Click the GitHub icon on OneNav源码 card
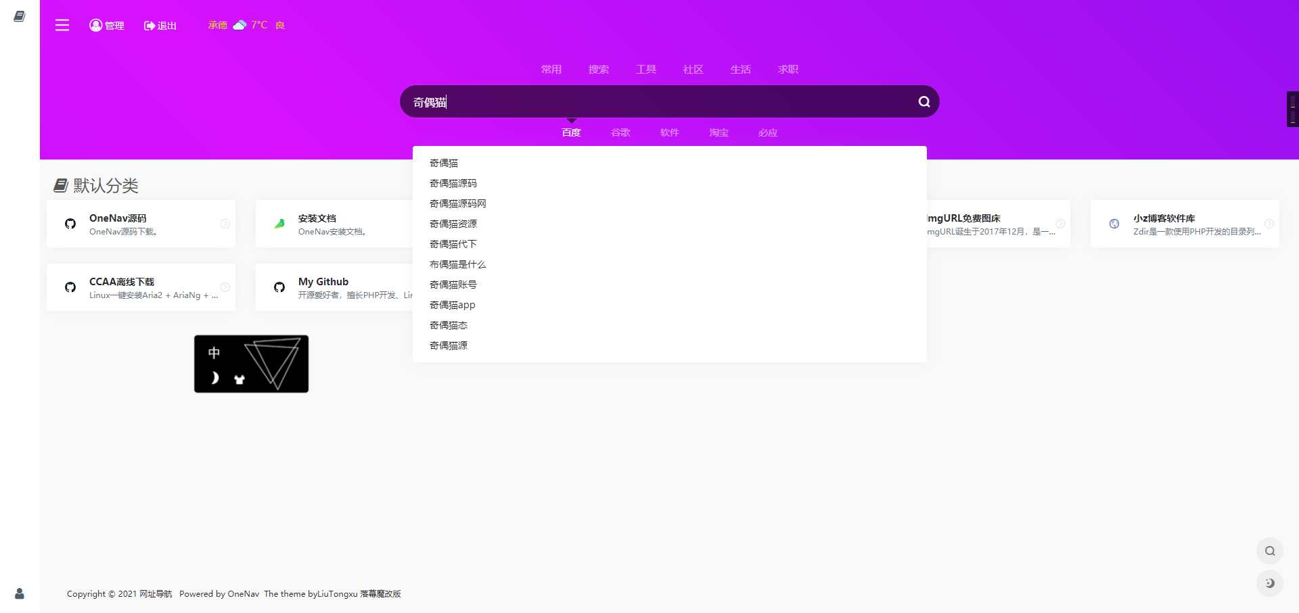 click(x=70, y=224)
